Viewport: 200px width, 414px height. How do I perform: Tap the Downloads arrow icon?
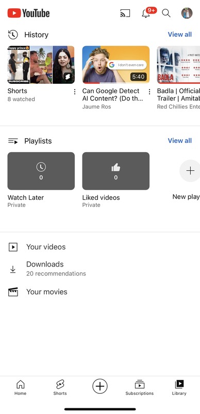13,269
